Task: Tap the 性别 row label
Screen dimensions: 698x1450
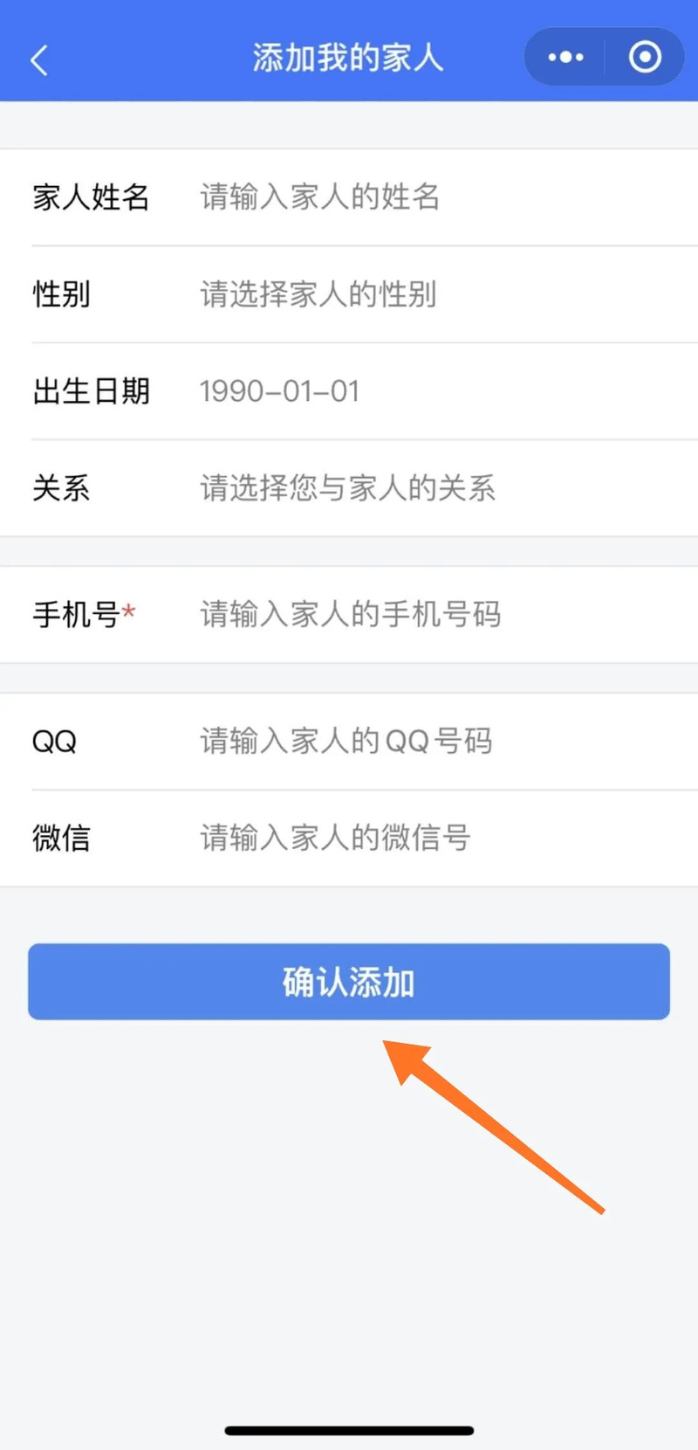Action: [61, 294]
